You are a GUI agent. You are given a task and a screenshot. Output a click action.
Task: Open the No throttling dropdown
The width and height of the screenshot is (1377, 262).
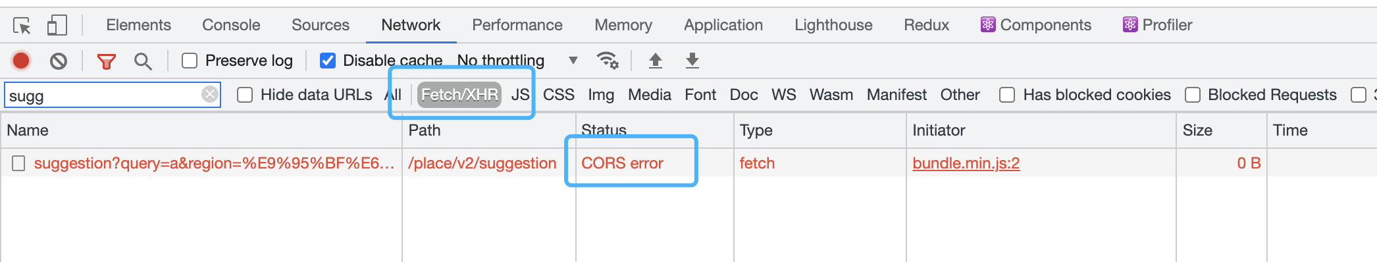pyautogui.click(x=517, y=61)
